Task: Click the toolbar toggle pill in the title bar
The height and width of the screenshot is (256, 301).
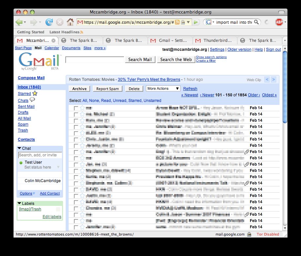Action: pyautogui.click(x=282, y=12)
